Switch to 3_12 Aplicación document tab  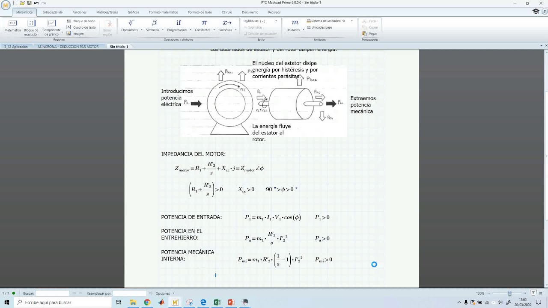pos(16,47)
